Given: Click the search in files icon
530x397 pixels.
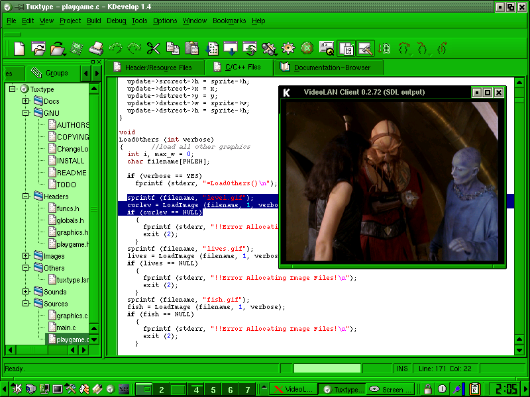Looking at the screenshot, I should point(327,48).
